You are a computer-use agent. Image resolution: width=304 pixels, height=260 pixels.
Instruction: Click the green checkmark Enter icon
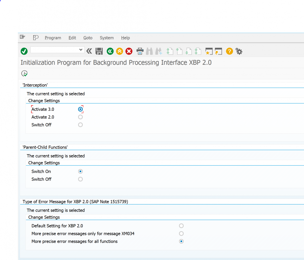(x=24, y=51)
